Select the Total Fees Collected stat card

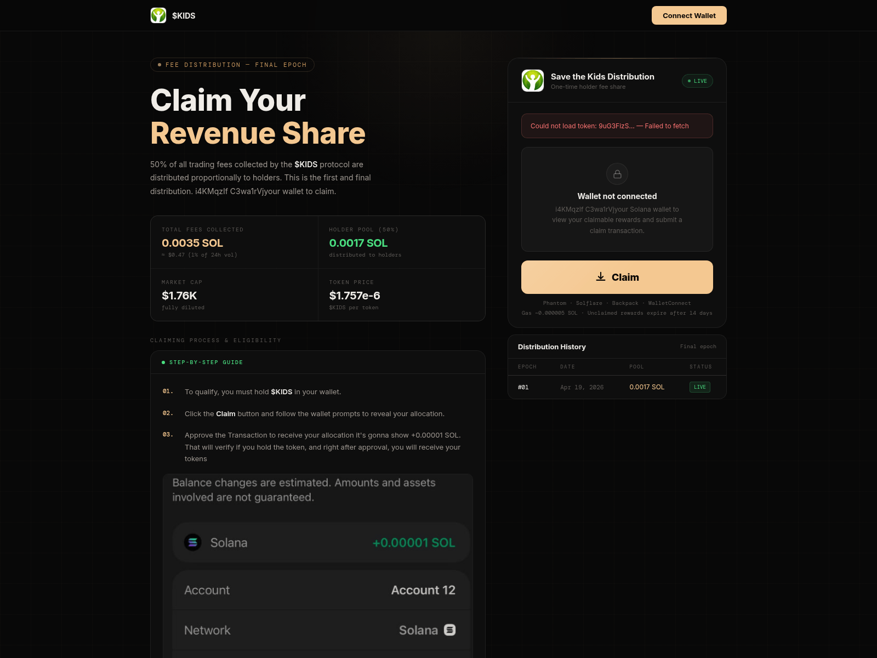tap(235, 242)
